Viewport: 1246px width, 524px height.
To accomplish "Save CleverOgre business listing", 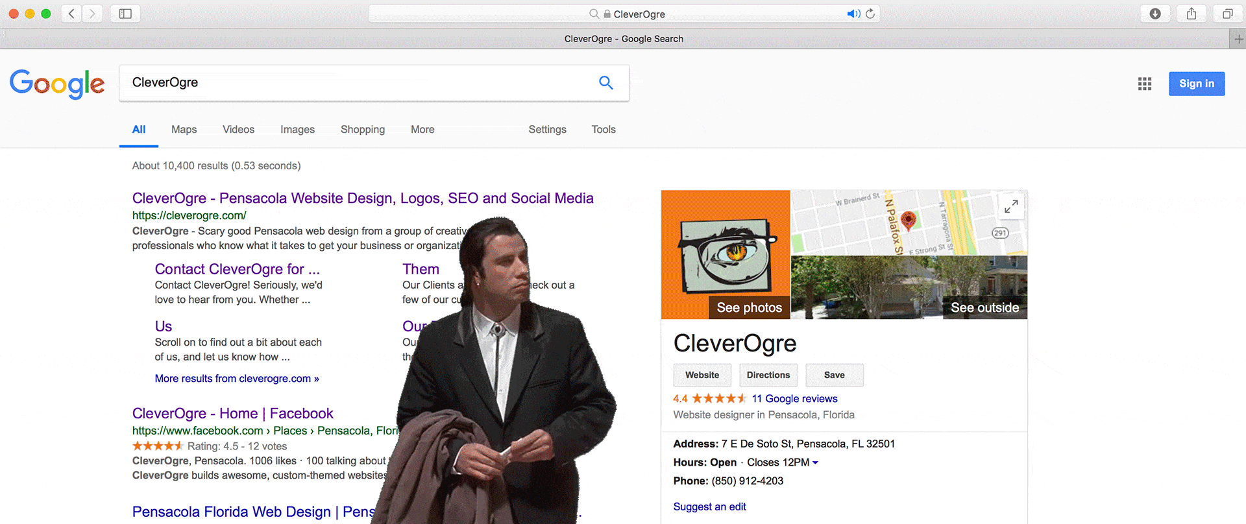I will coord(835,375).
